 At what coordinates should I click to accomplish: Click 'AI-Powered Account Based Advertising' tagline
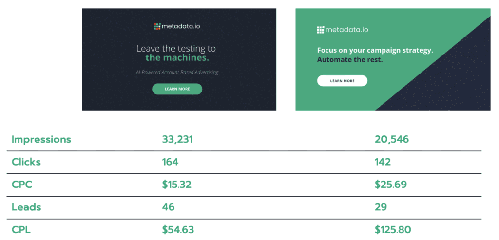177,73
